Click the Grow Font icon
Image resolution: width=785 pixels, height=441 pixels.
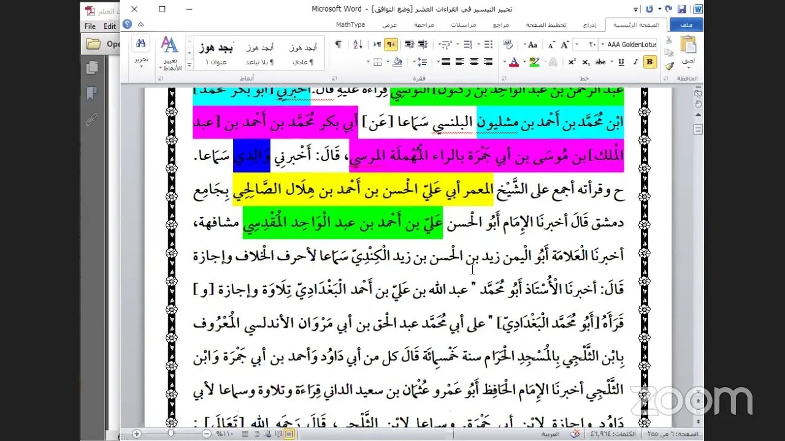click(x=565, y=44)
